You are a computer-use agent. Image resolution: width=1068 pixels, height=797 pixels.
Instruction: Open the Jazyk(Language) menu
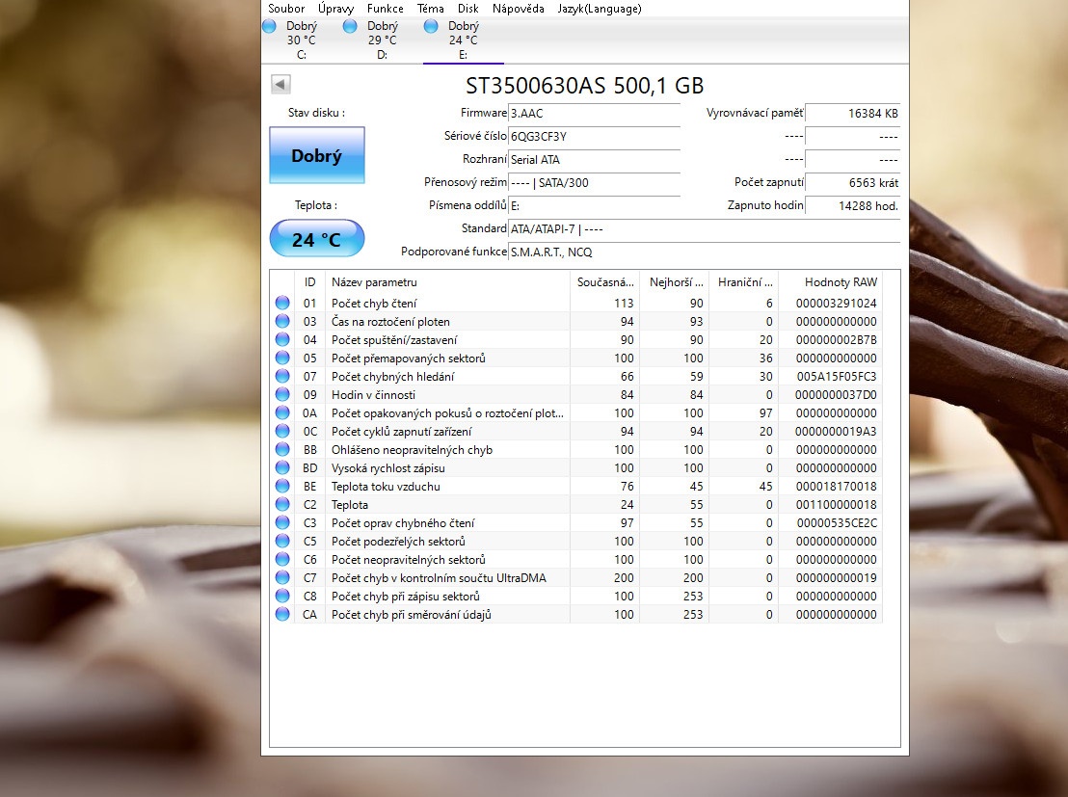(600, 8)
